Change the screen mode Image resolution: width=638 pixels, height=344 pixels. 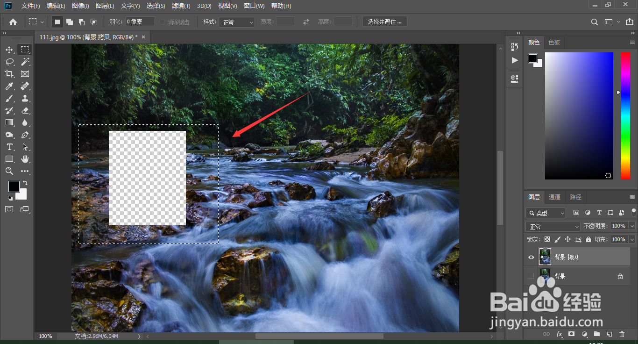point(25,209)
